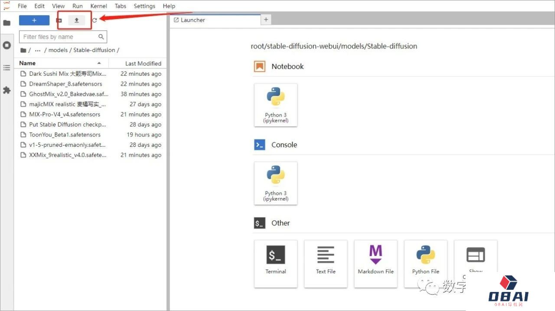The width and height of the screenshot is (555, 311).
Task: Launch a Python 3 Notebook
Action: [x=276, y=105]
